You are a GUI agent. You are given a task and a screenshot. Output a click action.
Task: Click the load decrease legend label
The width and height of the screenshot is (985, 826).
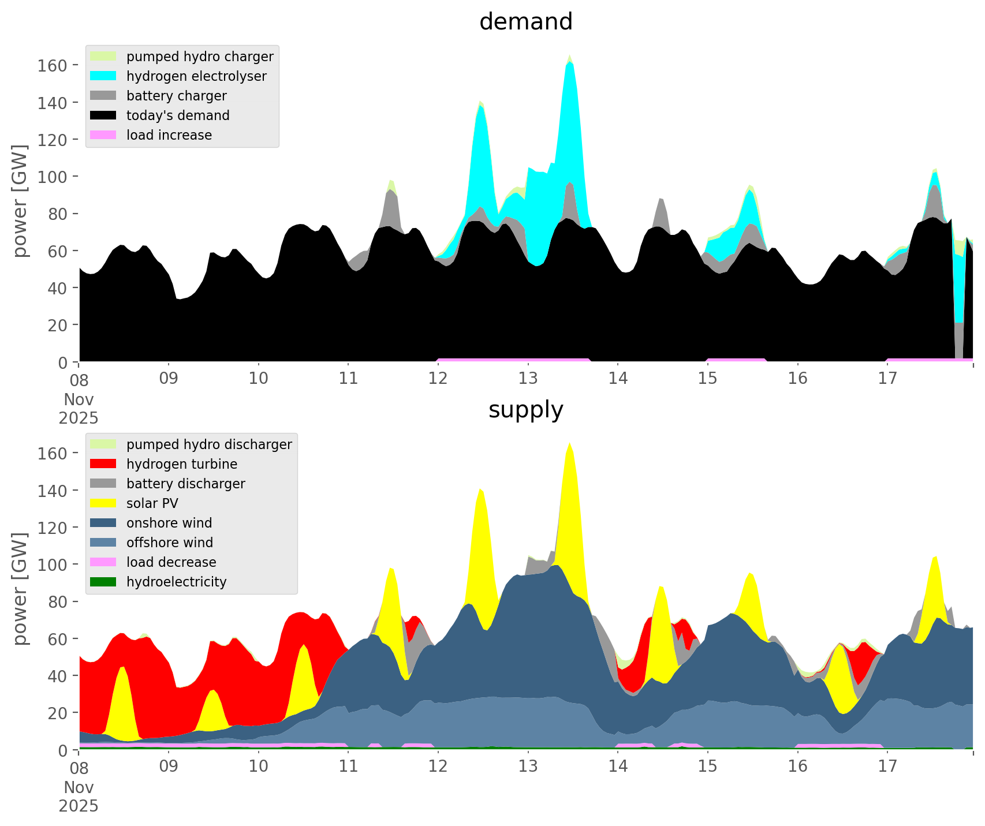point(171,562)
